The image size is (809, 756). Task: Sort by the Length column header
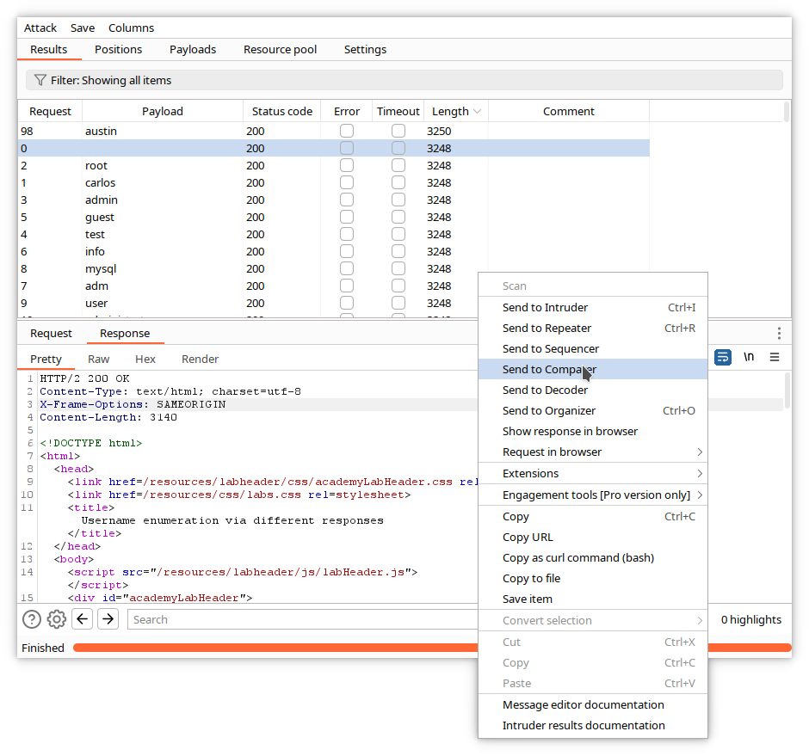click(450, 112)
